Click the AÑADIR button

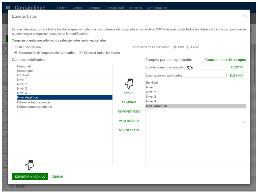pos(129,93)
